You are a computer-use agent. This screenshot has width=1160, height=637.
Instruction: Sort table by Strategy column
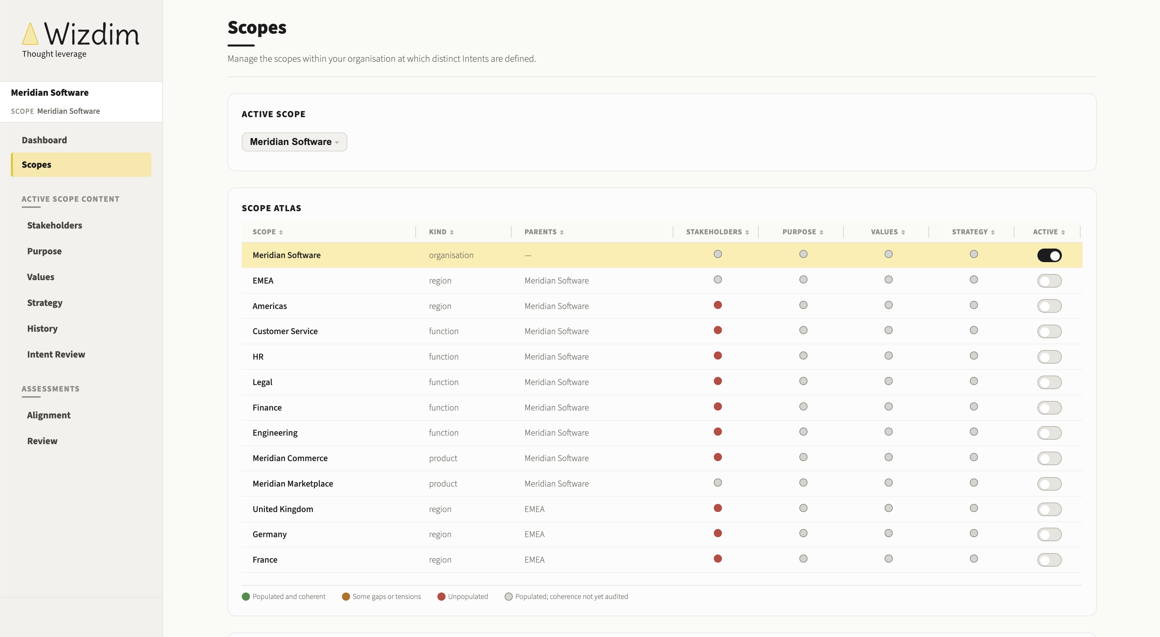coord(973,232)
